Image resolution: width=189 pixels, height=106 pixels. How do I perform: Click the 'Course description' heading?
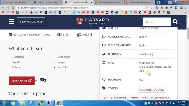27,94
